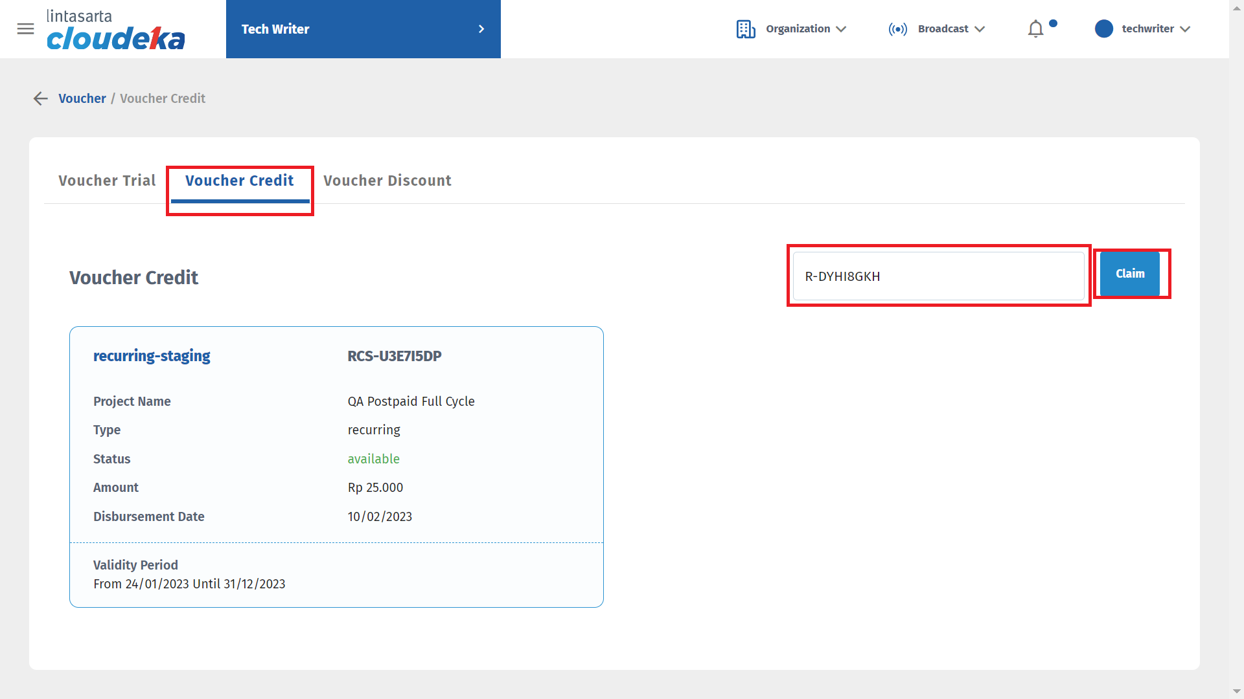Go to Voucher breadcrumb link
Image resolution: width=1244 pixels, height=699 pixels.
pos(82,98)
